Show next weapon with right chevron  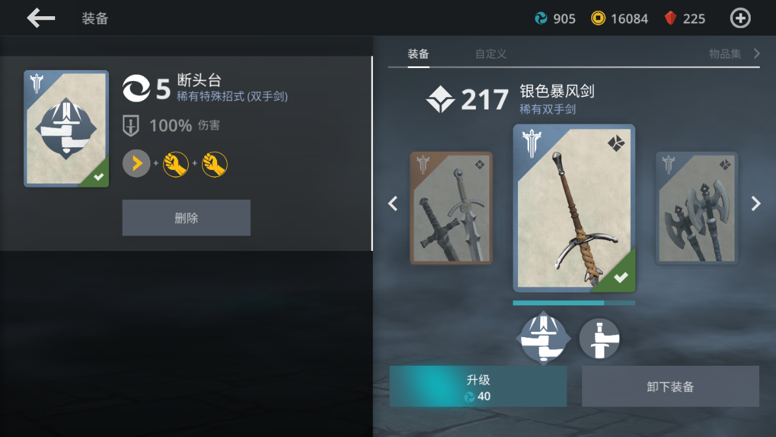756,204
